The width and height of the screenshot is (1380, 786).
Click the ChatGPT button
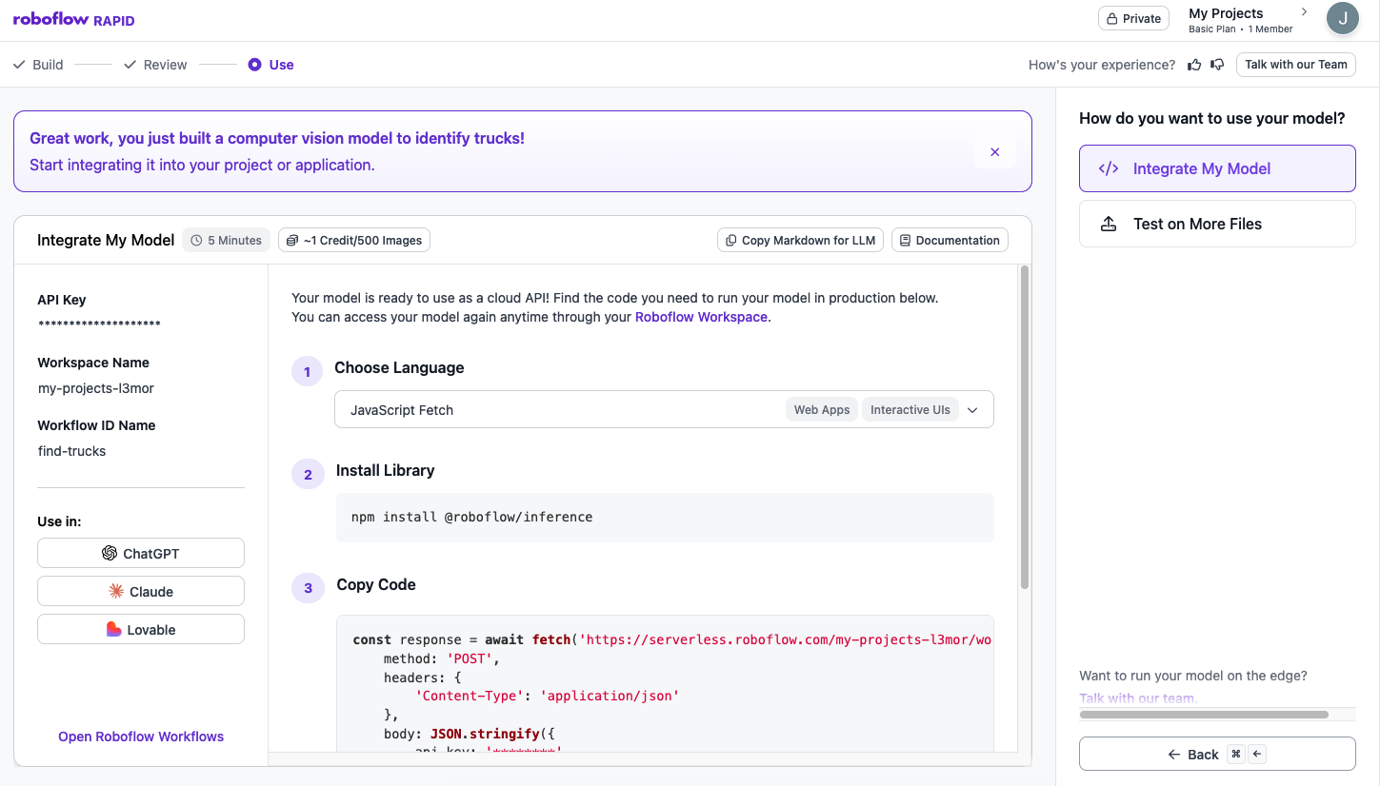coord(141,554)
